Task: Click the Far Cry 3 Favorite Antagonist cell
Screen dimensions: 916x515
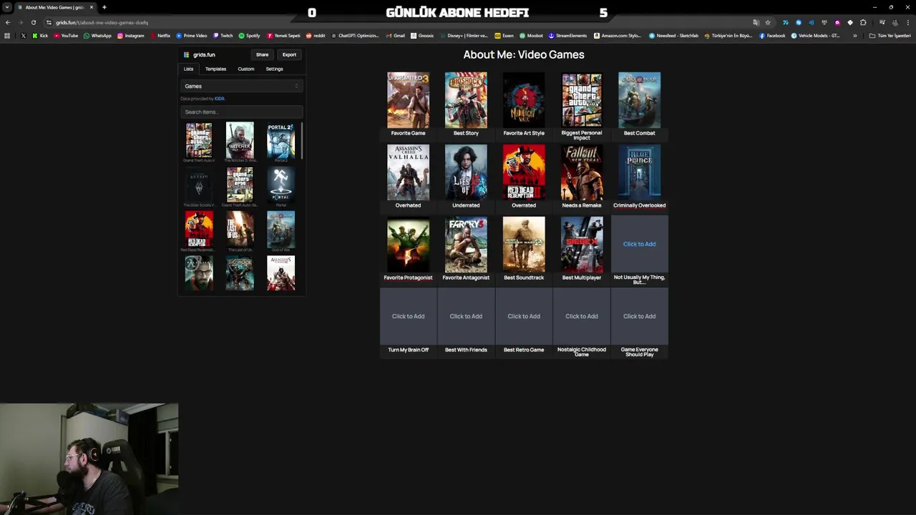Action: tap(466, 245)
